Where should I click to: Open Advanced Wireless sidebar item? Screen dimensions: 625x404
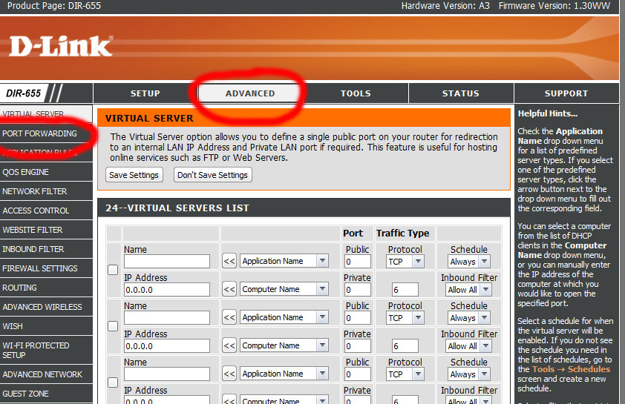(46, 308)
